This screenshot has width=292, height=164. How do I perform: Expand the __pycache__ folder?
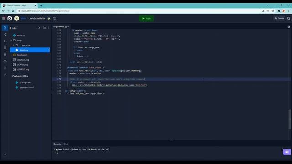pyautogui.click(x=14, y=45)
